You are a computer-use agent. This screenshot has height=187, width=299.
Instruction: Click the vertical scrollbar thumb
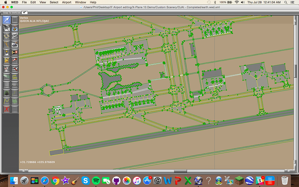296,71
